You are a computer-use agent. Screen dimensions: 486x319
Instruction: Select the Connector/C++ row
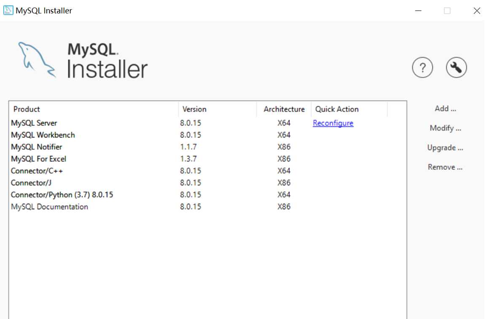208,171
